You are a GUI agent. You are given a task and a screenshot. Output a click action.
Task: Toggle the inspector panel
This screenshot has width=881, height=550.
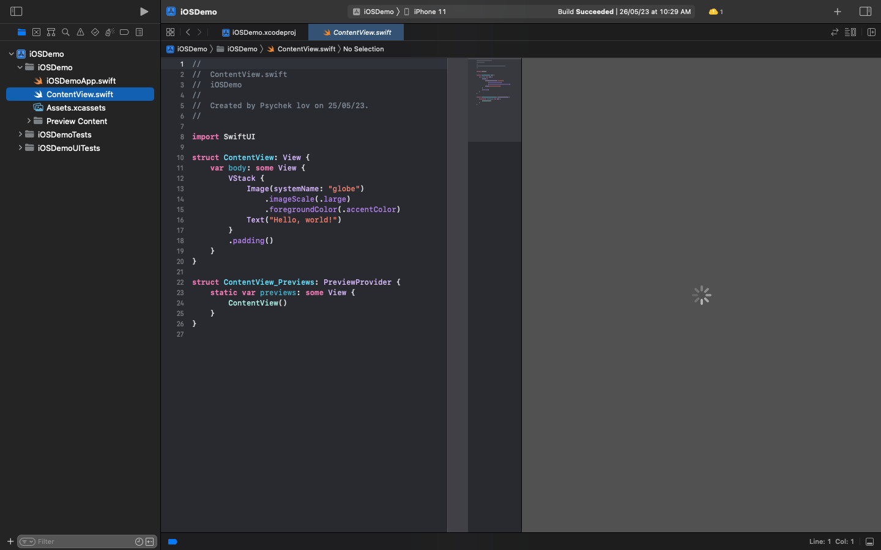(865, 12)
